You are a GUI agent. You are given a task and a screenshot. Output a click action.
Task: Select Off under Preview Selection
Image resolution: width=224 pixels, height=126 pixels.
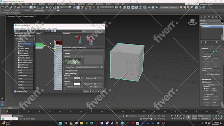[x=203, y=71]
